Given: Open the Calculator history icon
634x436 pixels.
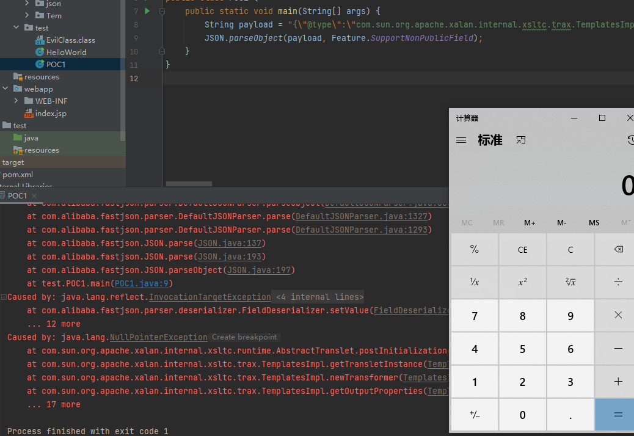Looking at the screenshot, I should tap(630, 140).
